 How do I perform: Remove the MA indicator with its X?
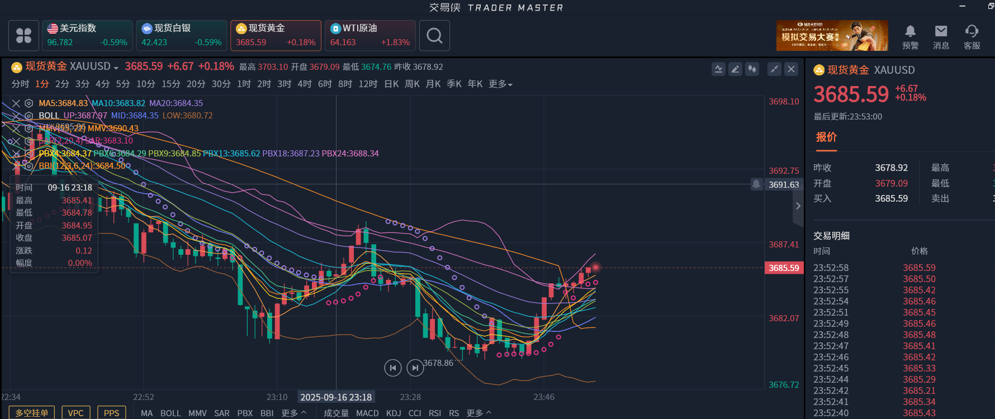[x=16, y=103]
